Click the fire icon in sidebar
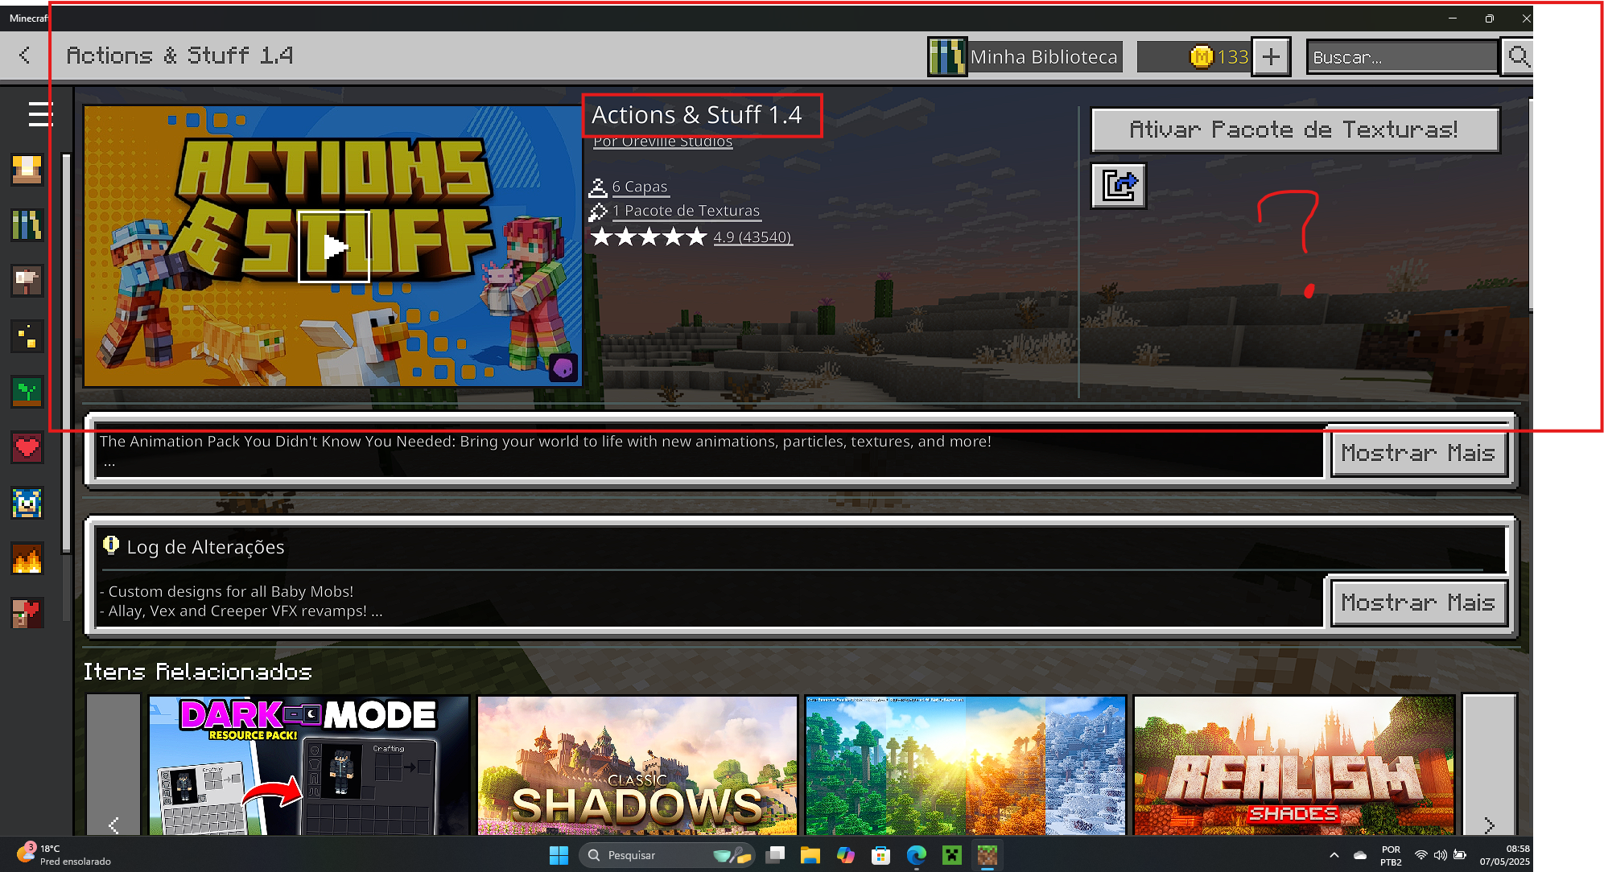 point(27,558)
